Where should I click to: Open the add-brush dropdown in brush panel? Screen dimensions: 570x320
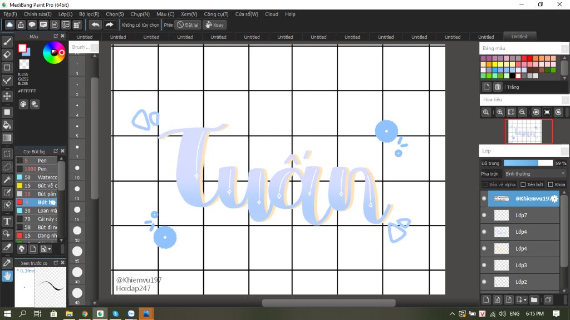(46, 249)
